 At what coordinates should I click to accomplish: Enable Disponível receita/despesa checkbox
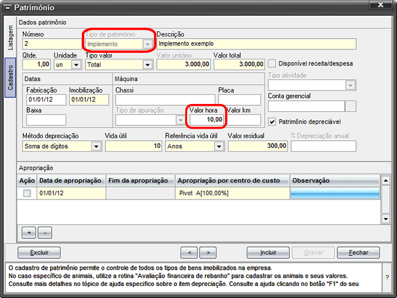coord(272,64)
